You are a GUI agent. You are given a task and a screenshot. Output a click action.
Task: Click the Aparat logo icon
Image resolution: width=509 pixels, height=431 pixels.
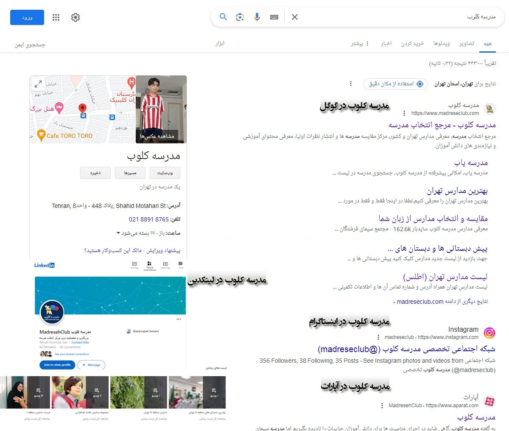coord(489,401)
